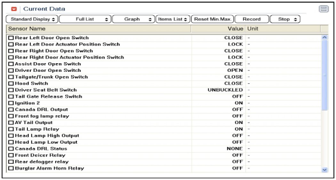Tick the Hood Switch checkbox
This screenshot has width=336, height=180.
coord(11,84)
